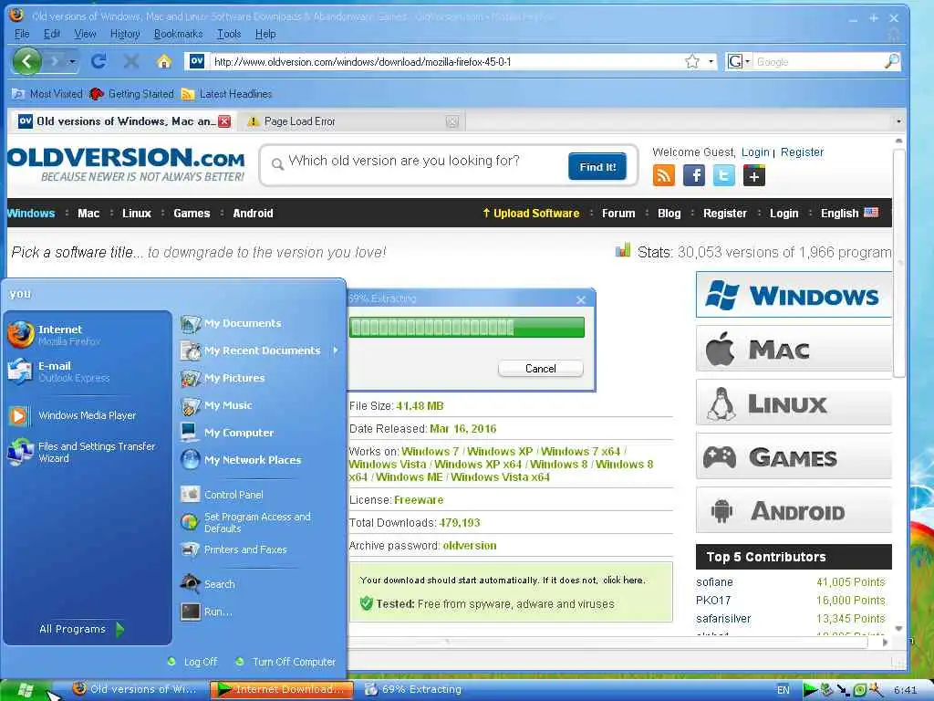The width and height of the screenshot is (934, 701).
Task: Expand All Programs list
Action: coord(81,629)
